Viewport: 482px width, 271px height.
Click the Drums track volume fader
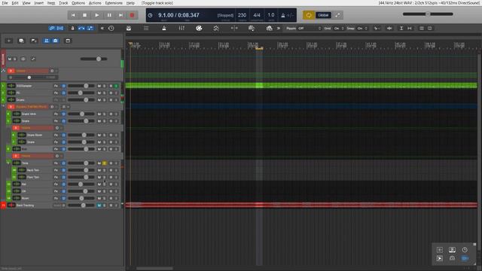(81, 100)
